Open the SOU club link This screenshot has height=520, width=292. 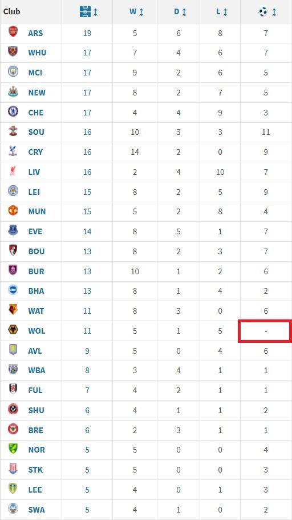pyautogui.click(x=36, y=132)
